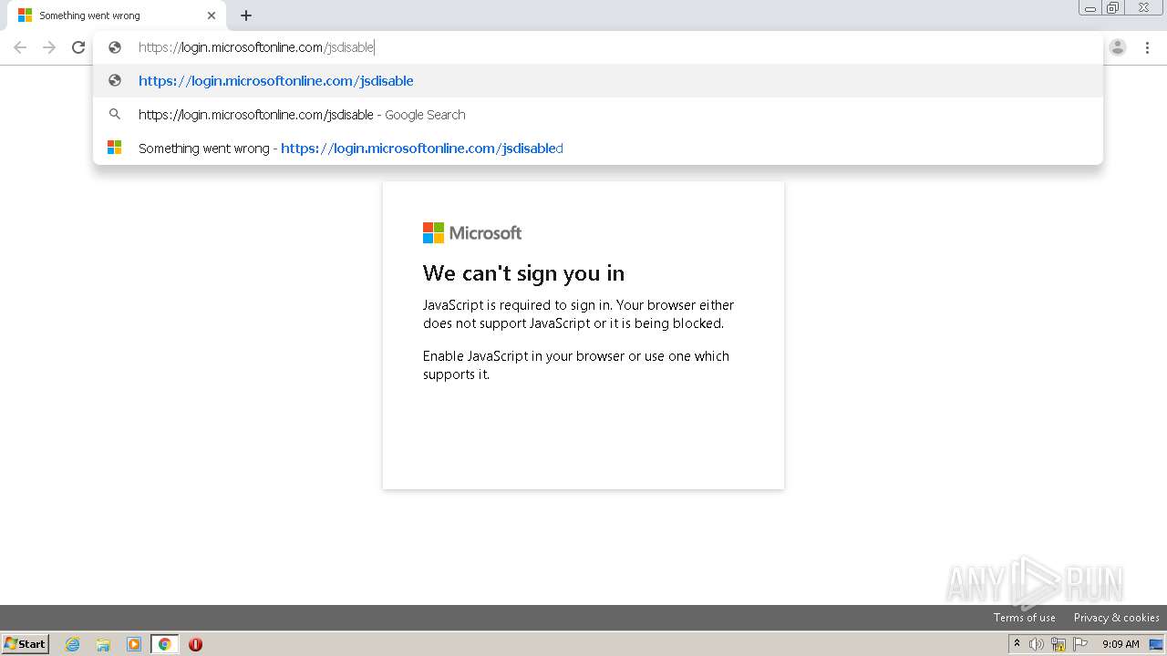Minimize the Chrome window
The width and height of the screenshot is (1167, 656).
(1090, 7)
